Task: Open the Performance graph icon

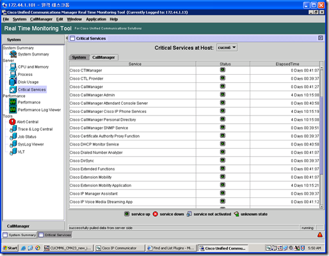Action: tap(13, 102)
